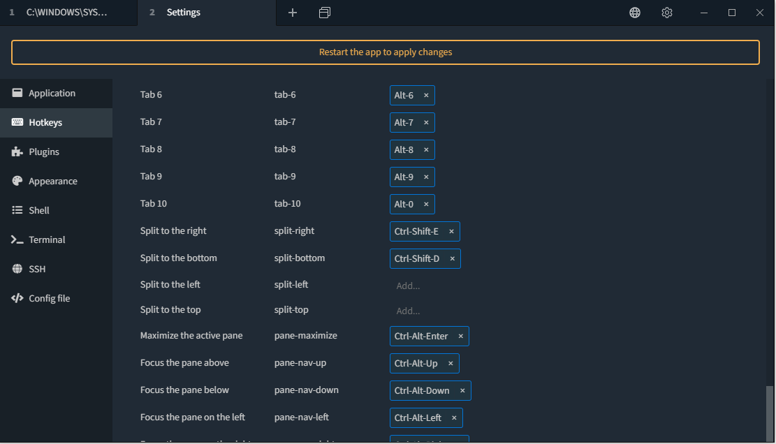Click the 'pane-nav-left' identifier text

[x=302, y=417]
